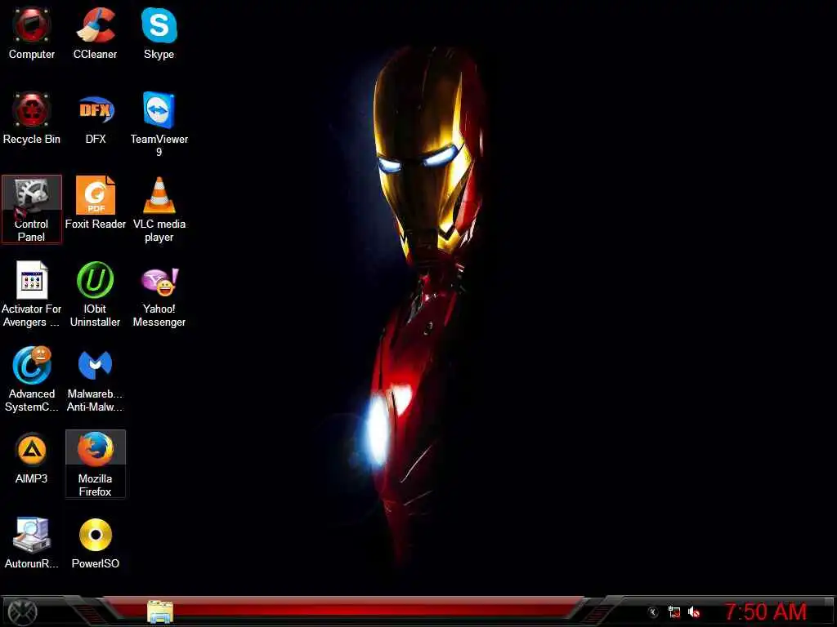Open IObit Uninstaller shortcut
Image resolution: width=837 pixels, height=627 pixels.
tap(95, 294)
